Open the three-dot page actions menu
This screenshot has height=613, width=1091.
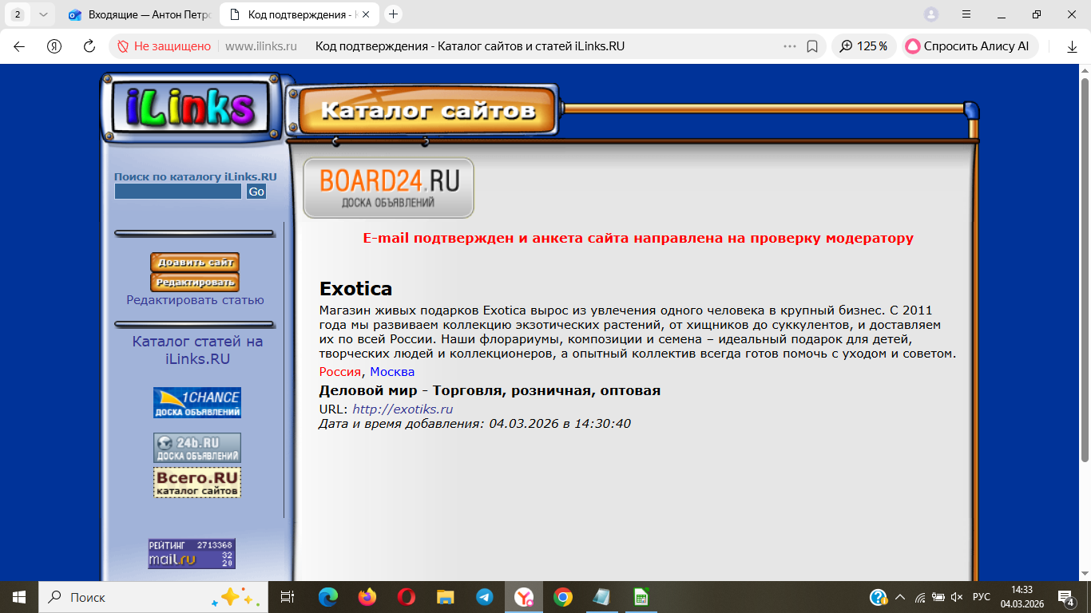(x=790, y=46)
